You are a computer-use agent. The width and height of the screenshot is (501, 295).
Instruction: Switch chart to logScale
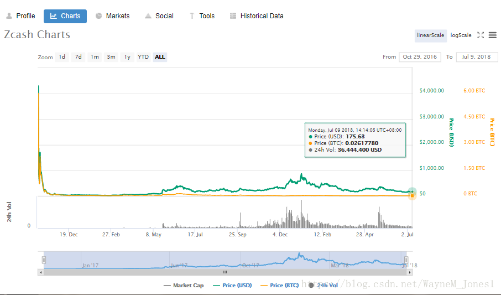point(461,35)
